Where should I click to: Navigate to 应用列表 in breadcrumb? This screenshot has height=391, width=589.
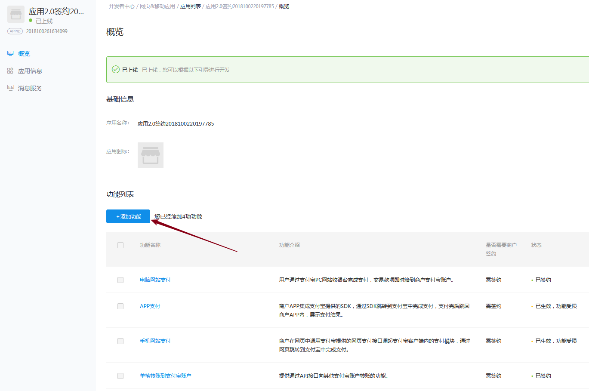(191, 6)
